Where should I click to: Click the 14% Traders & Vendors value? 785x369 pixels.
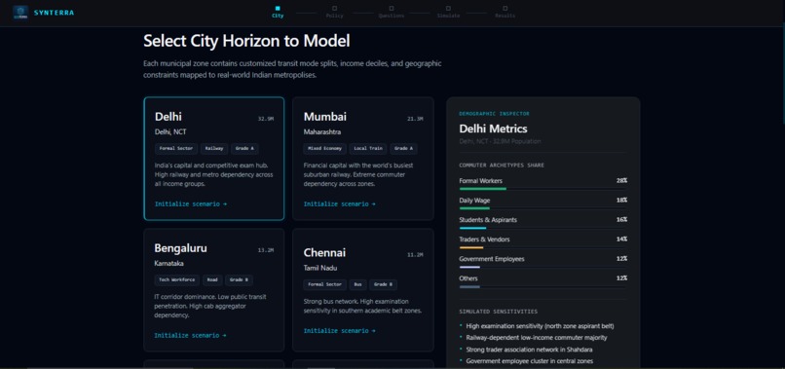621,240
